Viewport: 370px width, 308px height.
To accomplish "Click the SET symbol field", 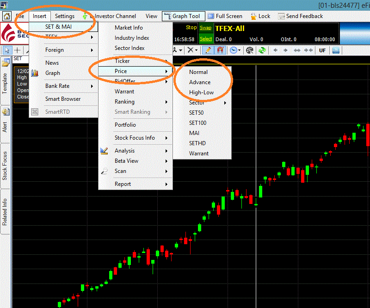I will pyautogui.click(x=20, y=59).
